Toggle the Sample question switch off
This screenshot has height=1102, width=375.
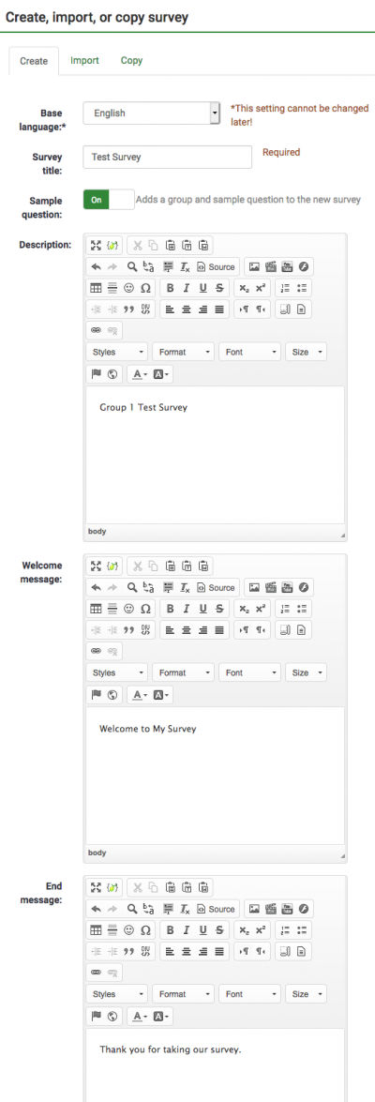[108, 200]
